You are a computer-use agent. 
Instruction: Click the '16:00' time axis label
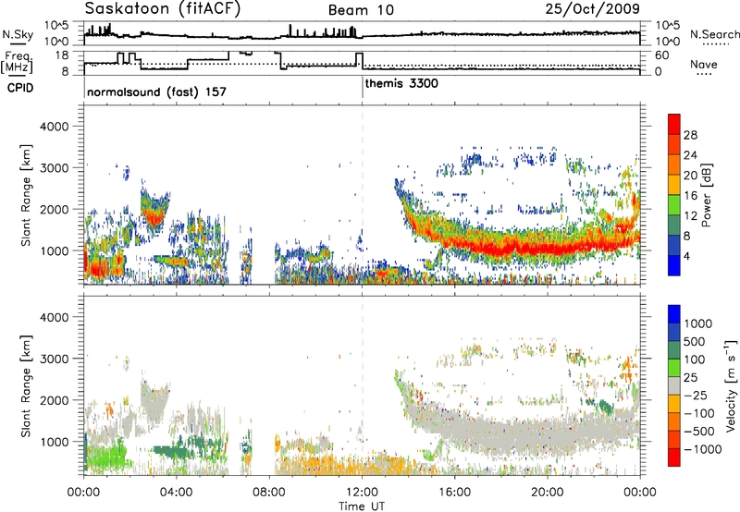454,492
